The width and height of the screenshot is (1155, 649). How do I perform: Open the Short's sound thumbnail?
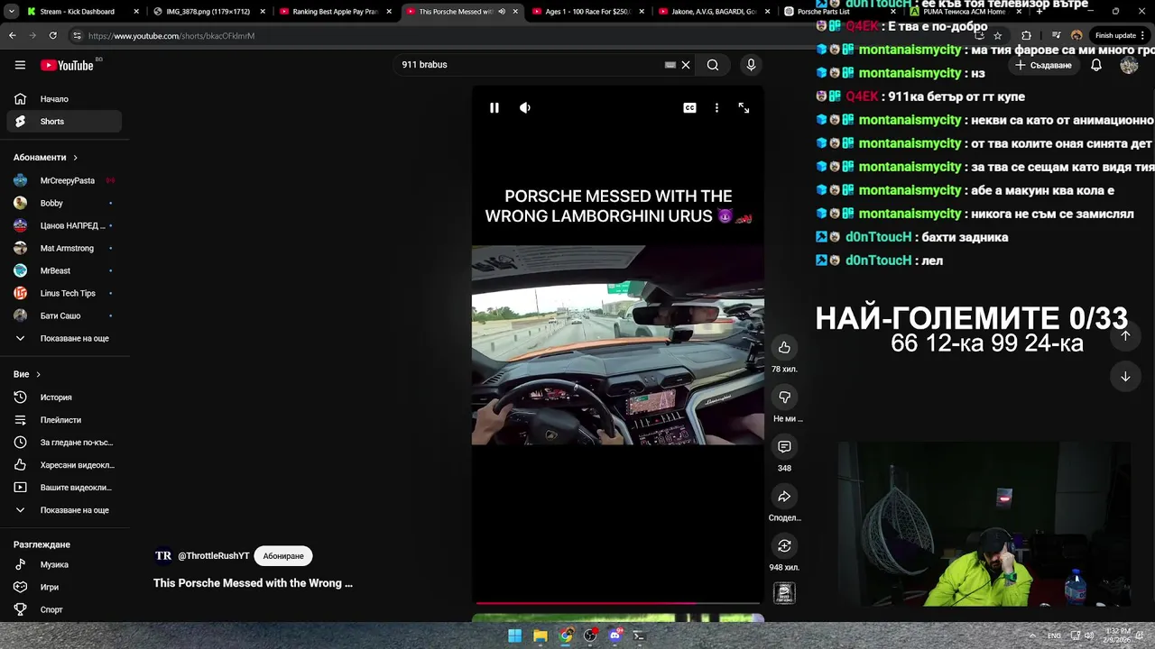(x=784, y=593)
